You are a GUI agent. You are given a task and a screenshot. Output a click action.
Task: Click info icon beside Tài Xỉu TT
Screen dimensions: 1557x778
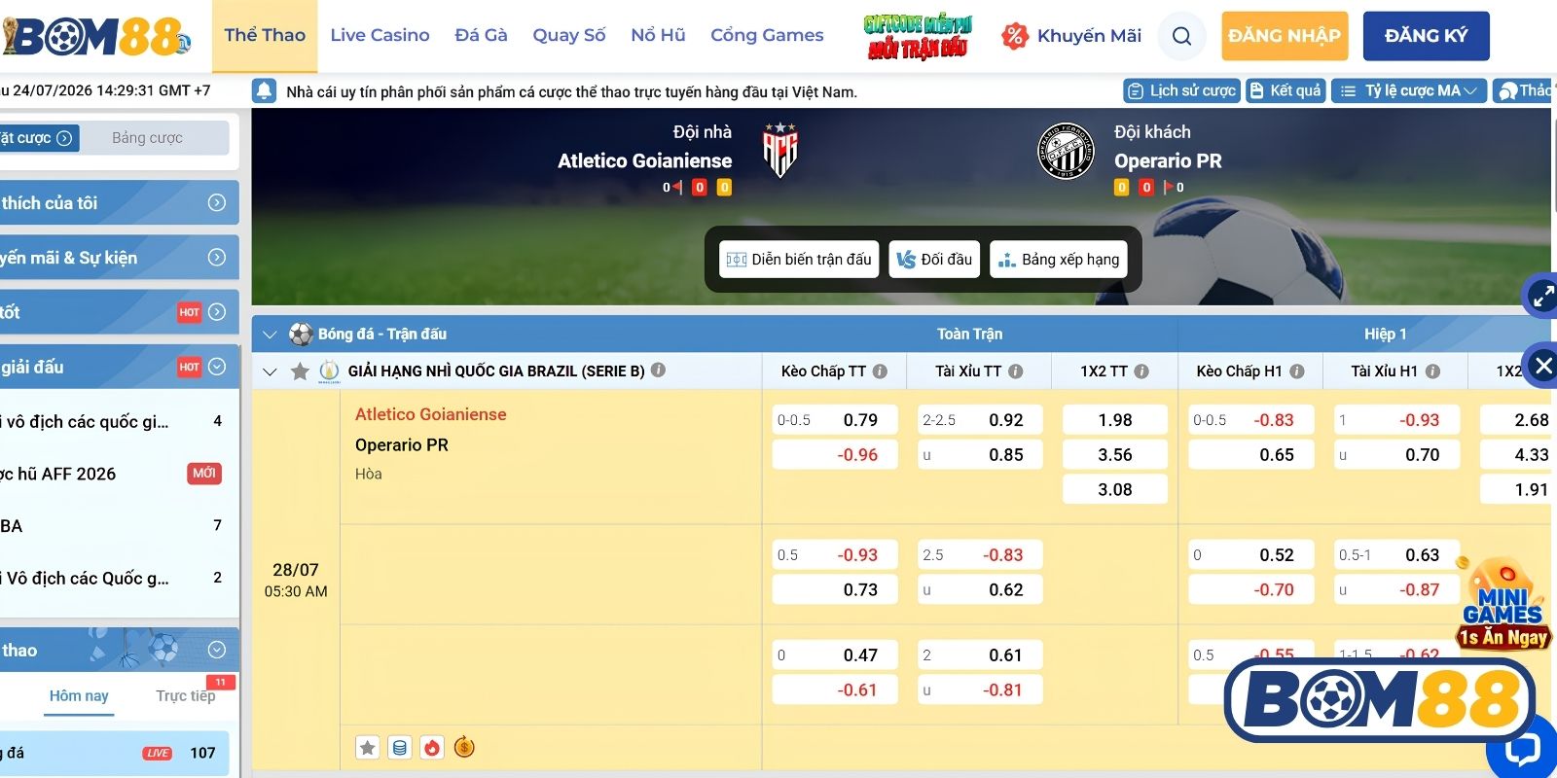point(1015,371)
